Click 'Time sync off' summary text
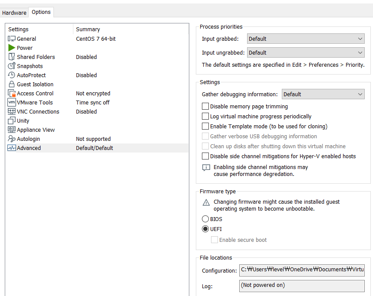The image size is (373, 296). point(92,102)
